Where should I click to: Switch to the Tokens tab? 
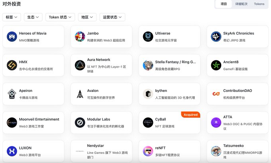click(x=259, y=4)
